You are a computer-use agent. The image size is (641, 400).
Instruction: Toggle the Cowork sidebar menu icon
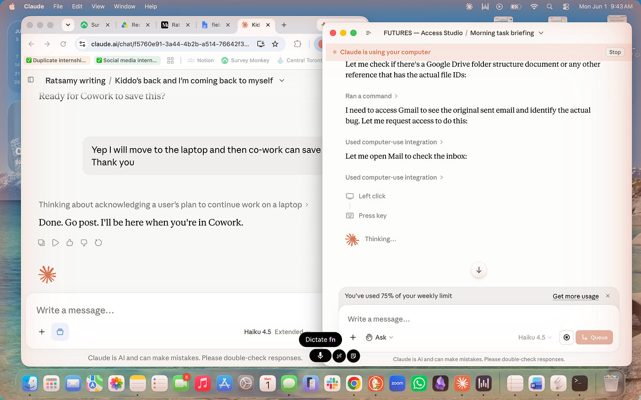click(x=368, y=33)
